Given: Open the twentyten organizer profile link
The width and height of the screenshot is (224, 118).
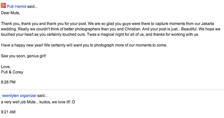Looking at the screenshot, I should point(19,96).
